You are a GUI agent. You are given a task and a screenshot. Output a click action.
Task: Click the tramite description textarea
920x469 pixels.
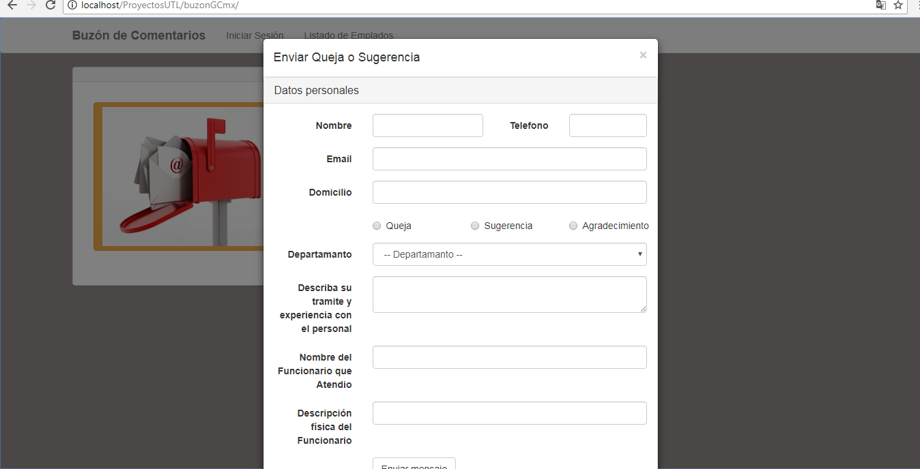(x=509, y=294)
